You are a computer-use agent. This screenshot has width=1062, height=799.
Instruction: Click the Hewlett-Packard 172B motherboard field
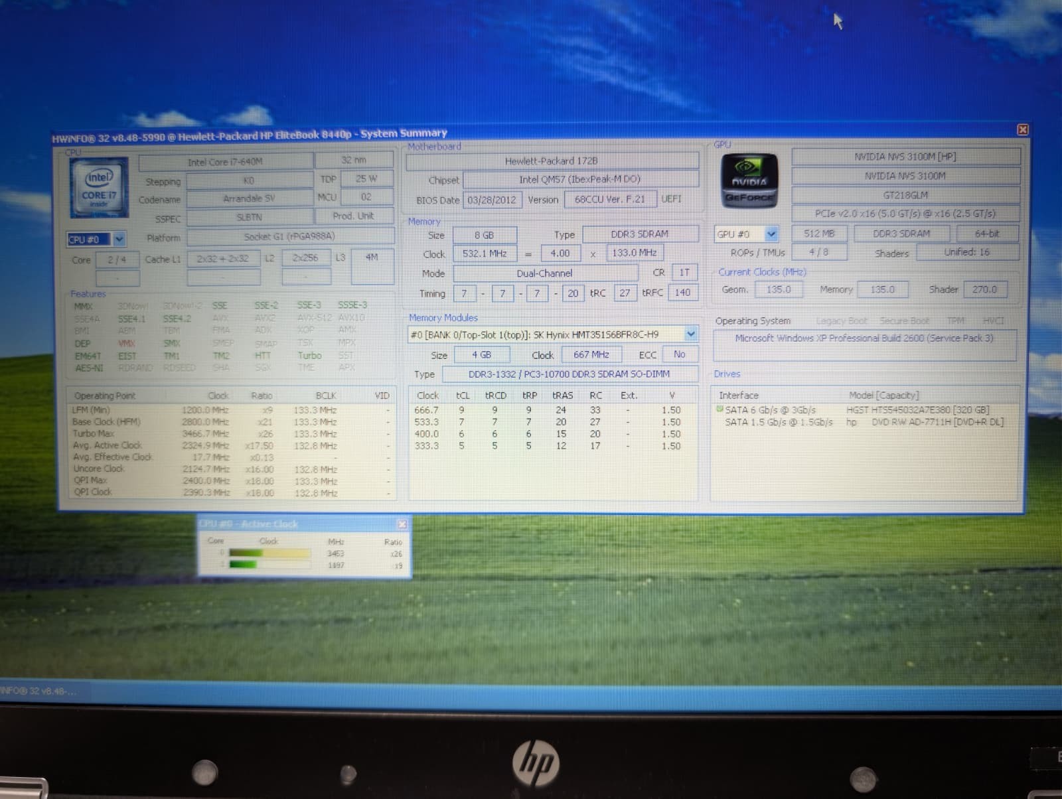[x=552, y=161]
